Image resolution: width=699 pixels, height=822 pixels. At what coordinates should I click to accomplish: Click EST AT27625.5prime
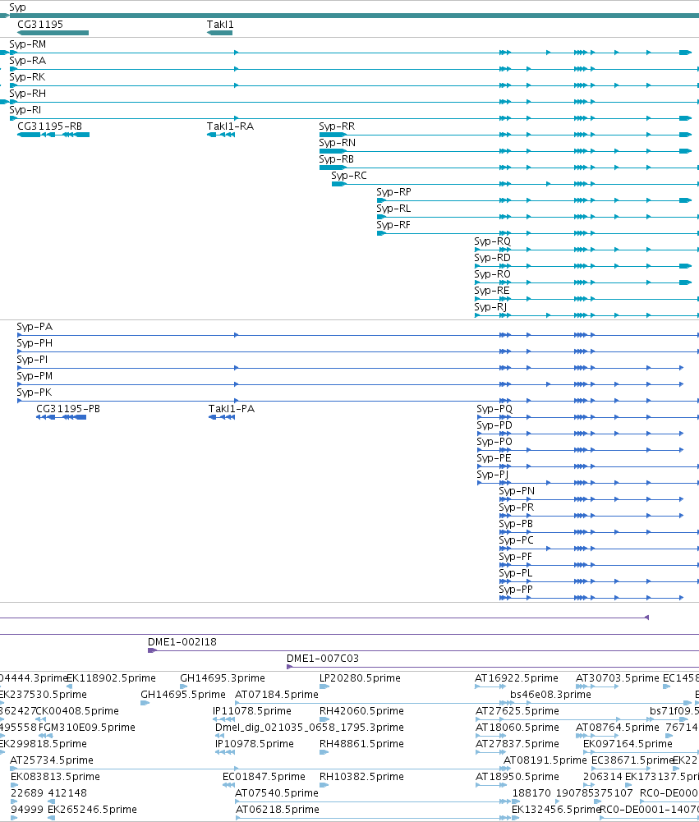pos(517,711)
